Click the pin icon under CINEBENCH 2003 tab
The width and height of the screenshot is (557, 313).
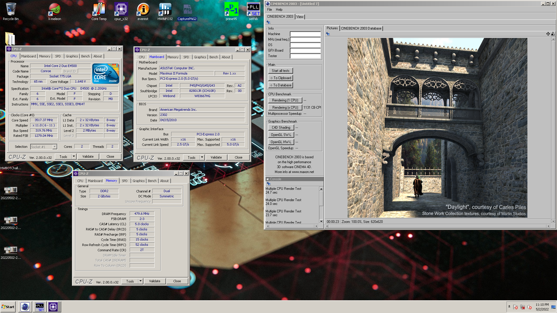(268, 22)
